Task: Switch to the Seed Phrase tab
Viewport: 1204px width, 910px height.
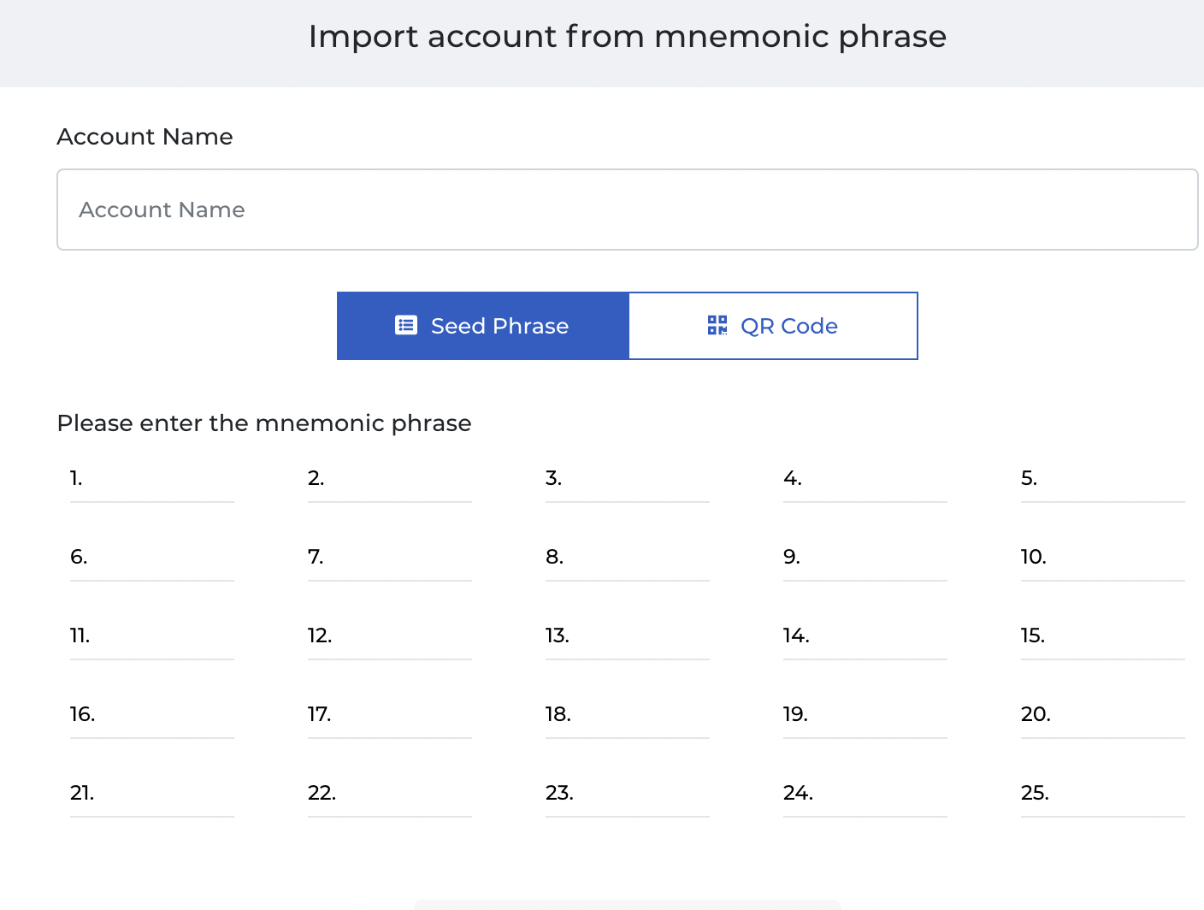Action: [483, 326]
